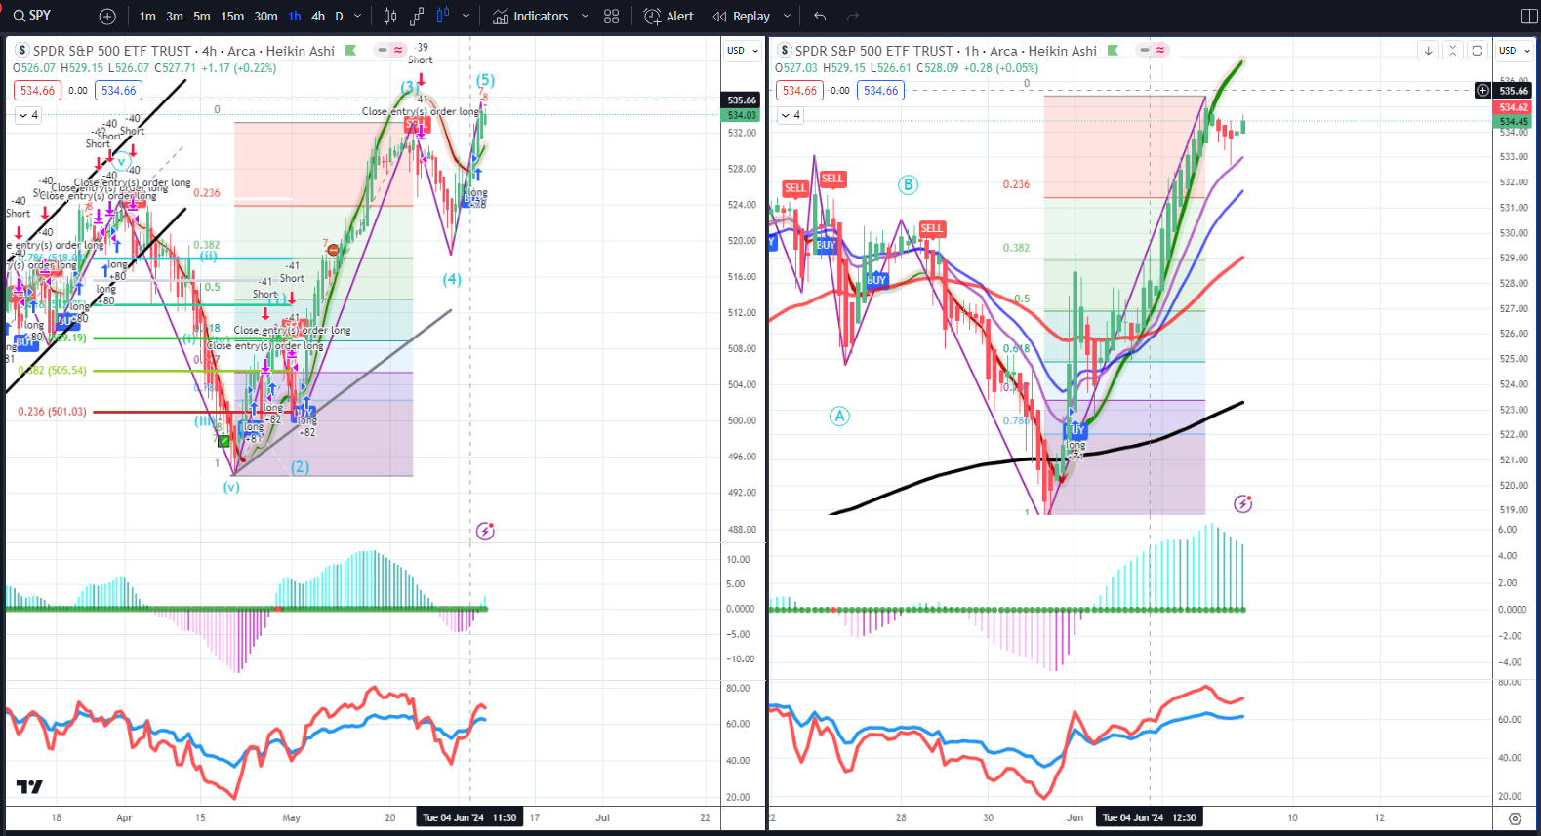1541x836 pixels.
Task: Switch to the D daily timeframe
Action: tap(339, 17)
